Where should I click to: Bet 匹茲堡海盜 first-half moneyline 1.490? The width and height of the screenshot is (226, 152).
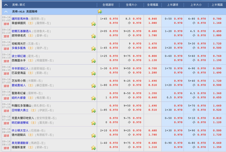217,72
